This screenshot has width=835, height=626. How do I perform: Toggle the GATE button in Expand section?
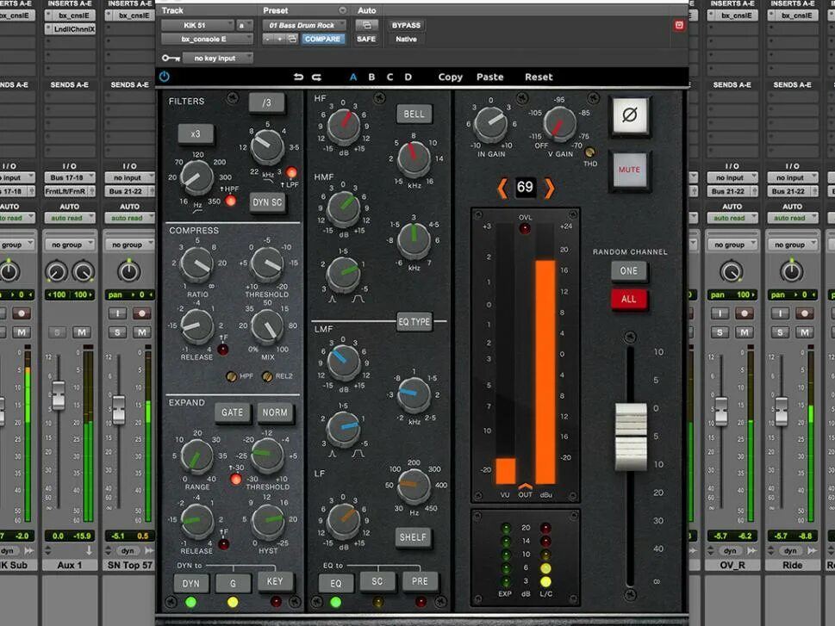click(x=232, y=412)
